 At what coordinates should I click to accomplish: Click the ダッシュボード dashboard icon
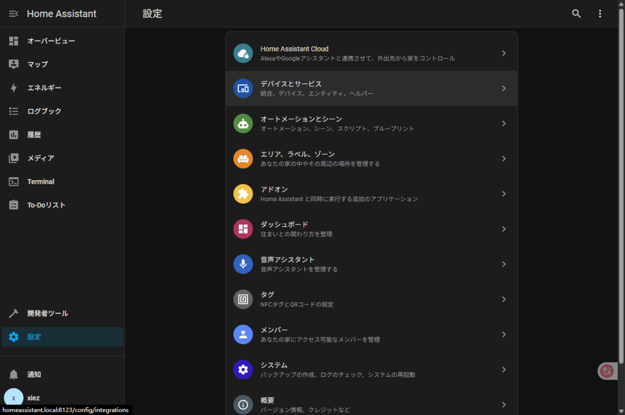[x=243, y=229]
